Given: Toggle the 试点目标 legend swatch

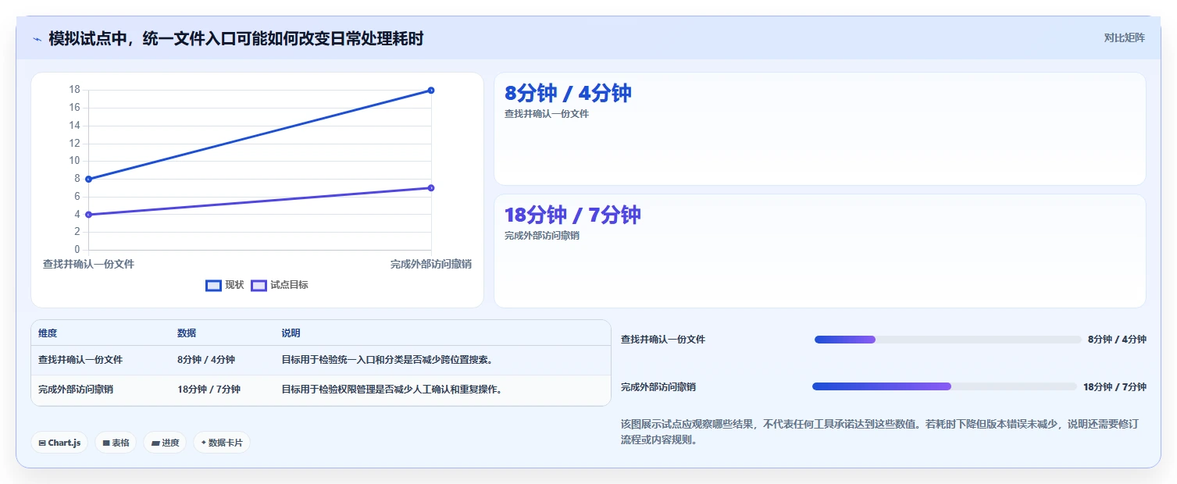Looking at the screenshot, I should coord(259,286).
